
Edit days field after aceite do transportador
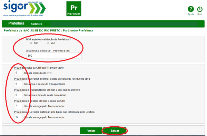(x=18, y=84)
